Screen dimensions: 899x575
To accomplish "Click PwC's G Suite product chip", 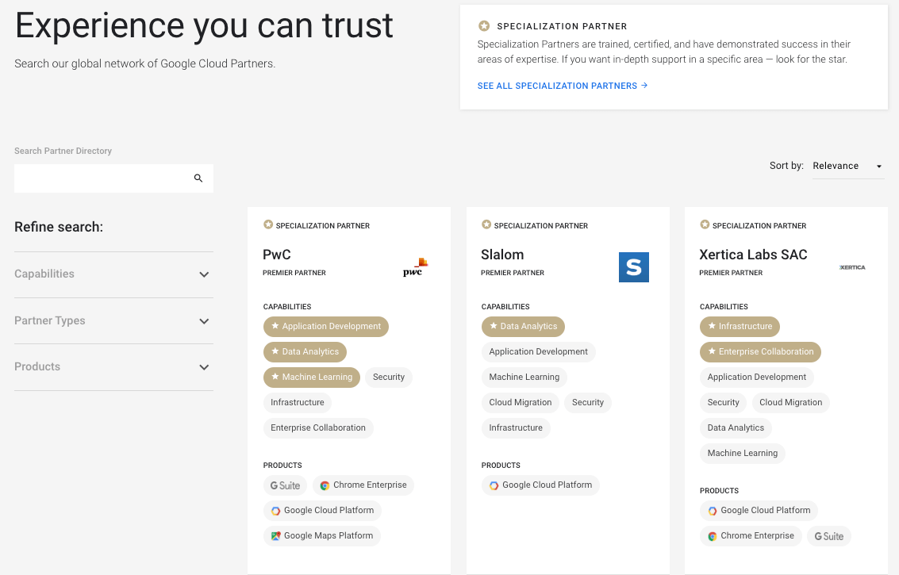I will click(285, 485).
